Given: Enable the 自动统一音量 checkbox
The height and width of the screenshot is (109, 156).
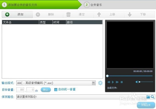Looking at the screenshot, I should click(x=56, y=90).
